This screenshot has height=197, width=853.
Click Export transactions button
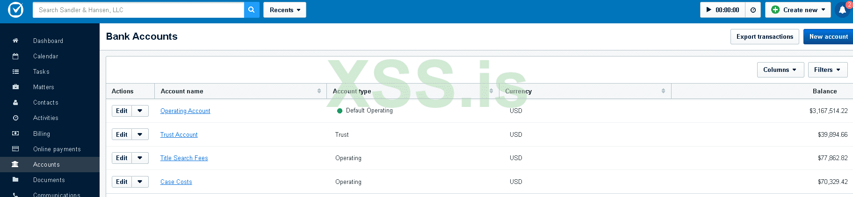coord(764,36)
